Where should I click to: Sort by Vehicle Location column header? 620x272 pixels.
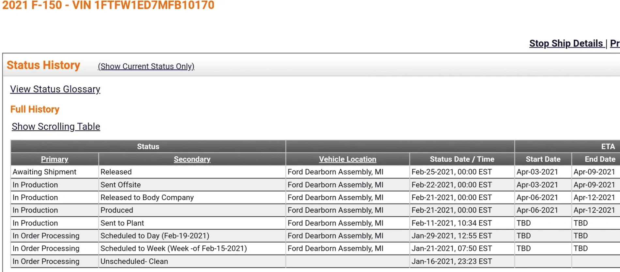pyautogui.click(x=348, y=159)
